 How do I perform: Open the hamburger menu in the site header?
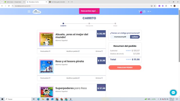[29, 12]
